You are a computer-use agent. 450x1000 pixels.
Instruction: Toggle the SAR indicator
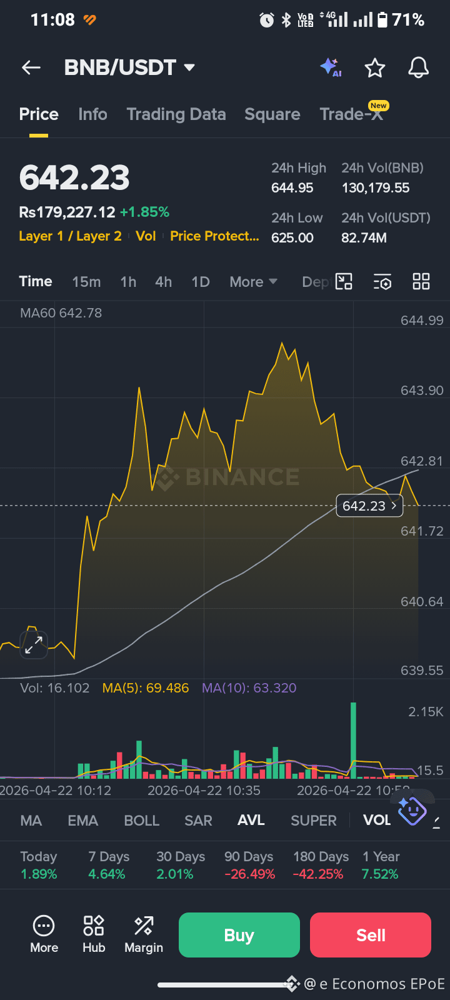199,821
